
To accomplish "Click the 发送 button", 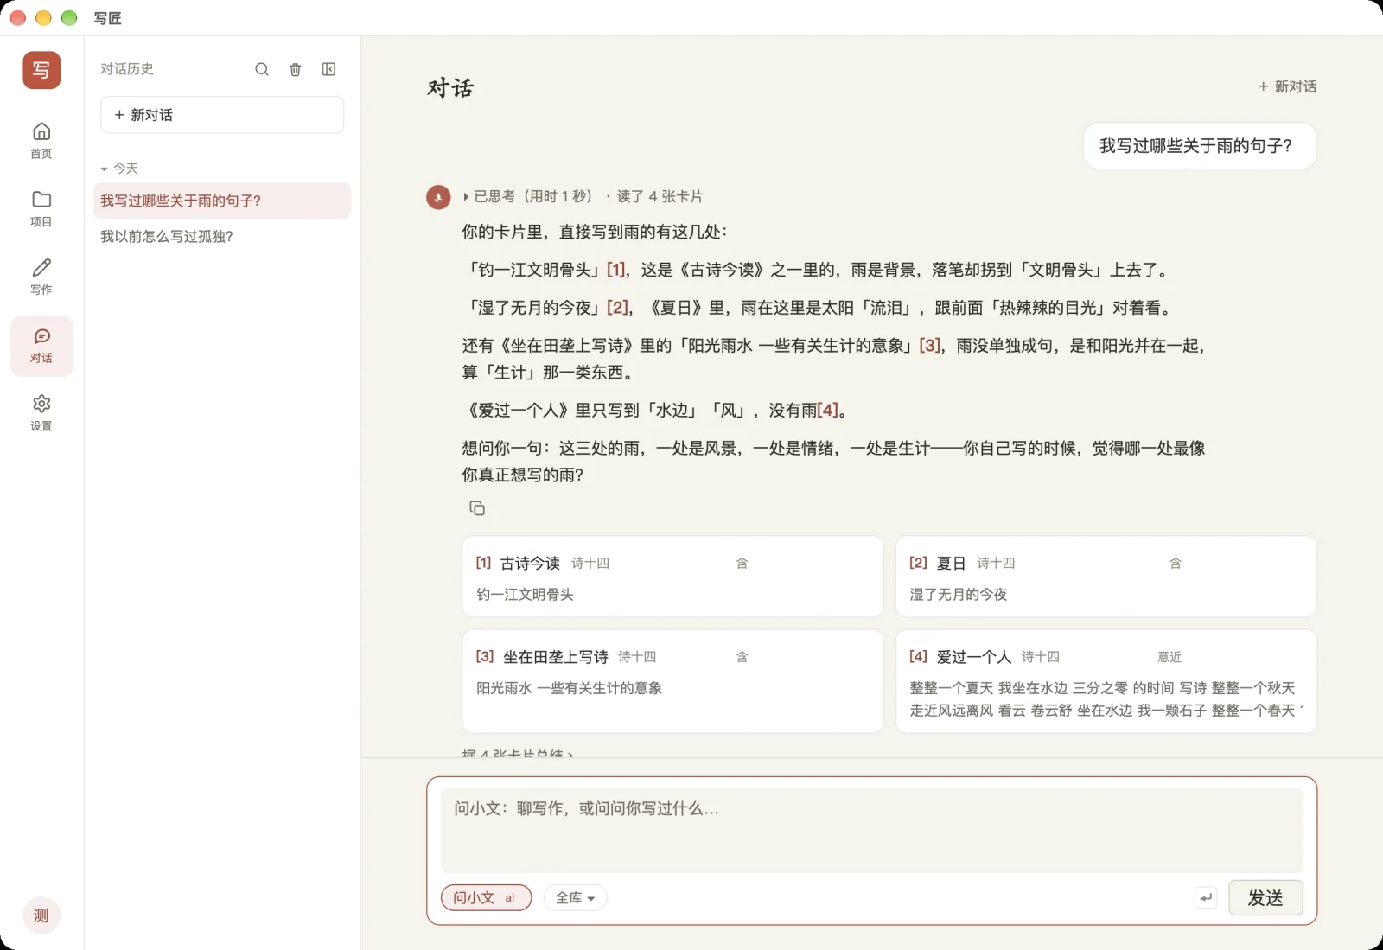I will point(1265,898).
